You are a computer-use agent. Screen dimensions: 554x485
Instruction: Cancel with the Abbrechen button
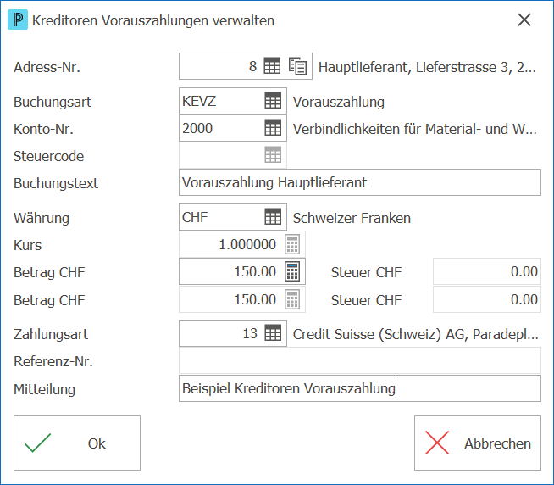point(478,443)
